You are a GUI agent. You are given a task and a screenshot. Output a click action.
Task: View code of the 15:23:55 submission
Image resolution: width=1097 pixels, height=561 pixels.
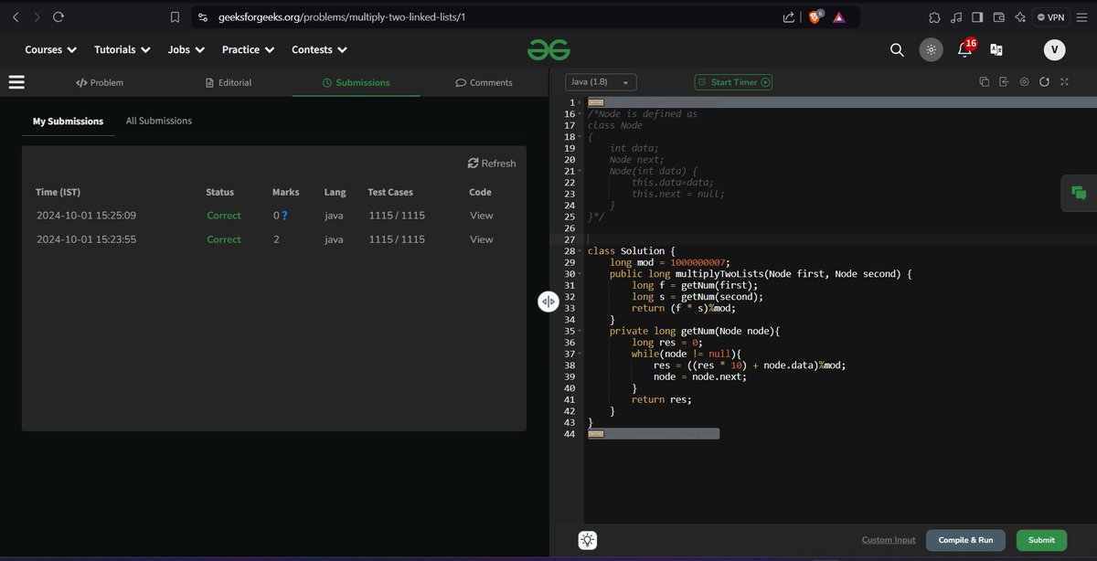click(481, 239)
